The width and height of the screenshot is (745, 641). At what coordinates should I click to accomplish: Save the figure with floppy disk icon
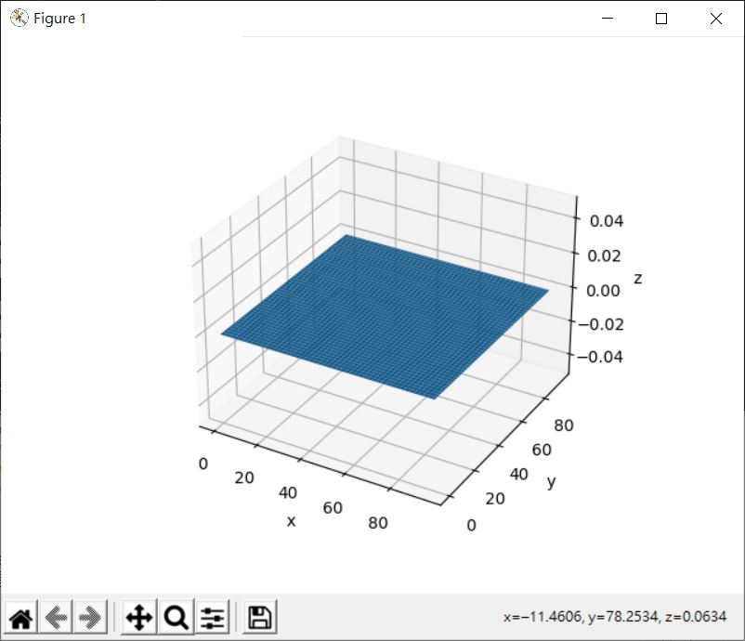pos(260,617)
